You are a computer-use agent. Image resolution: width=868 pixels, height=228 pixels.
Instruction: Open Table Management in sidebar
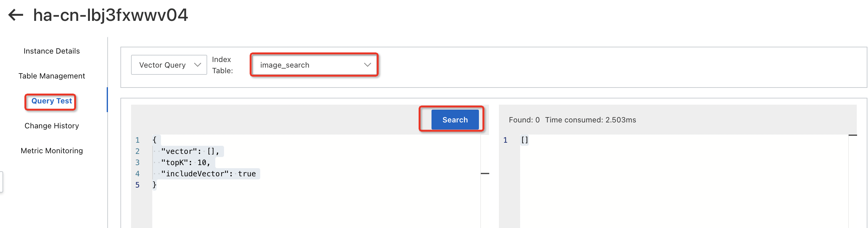click(x=51, y=76)
